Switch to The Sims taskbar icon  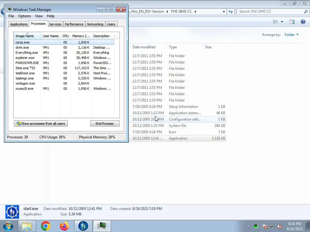pyautogui.click(x=83, y=226)
